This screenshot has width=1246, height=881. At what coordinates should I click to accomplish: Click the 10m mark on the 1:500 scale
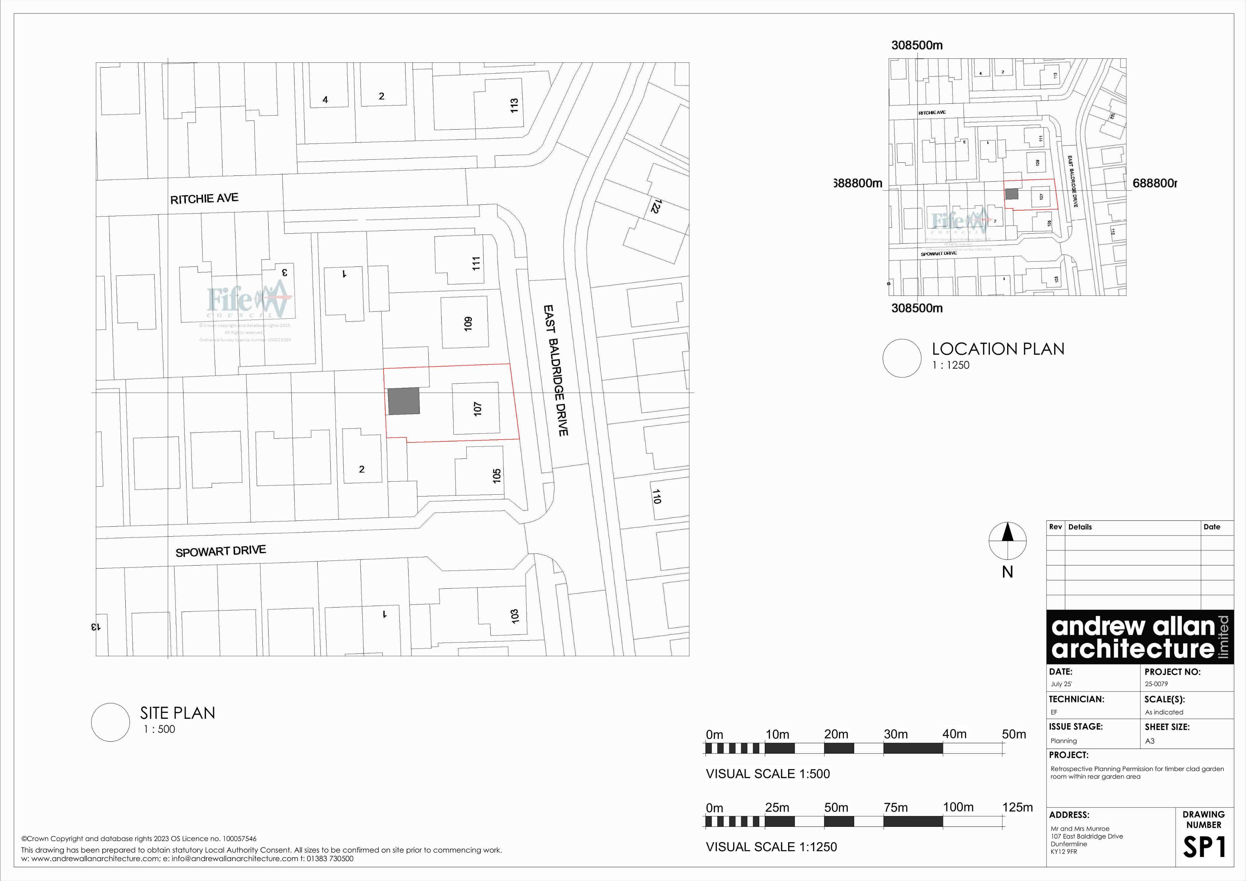[777, 734]
